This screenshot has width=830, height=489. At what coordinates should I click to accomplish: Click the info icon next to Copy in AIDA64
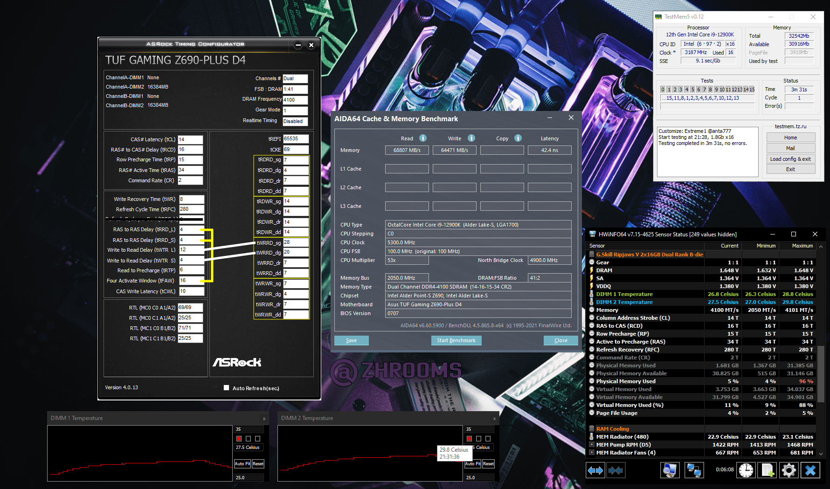click(x=518, y=138)
